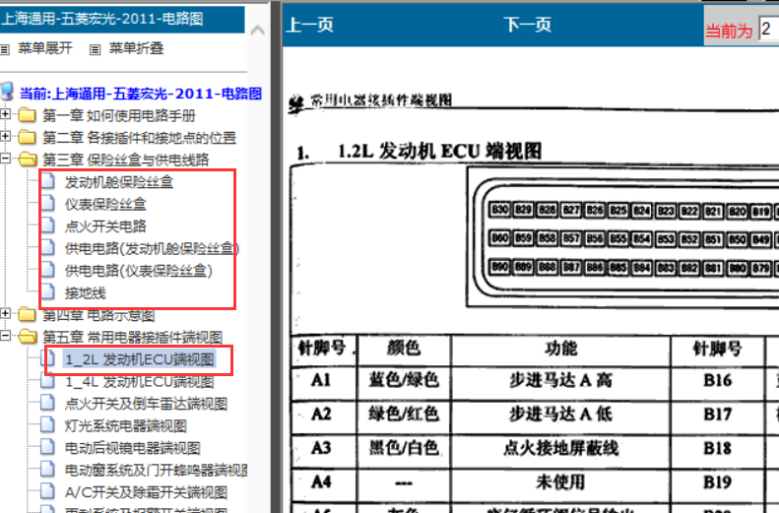779x513 pixels.
Task: Collapse 第三章 保险丝盒与供电线路
Action: 5,159
